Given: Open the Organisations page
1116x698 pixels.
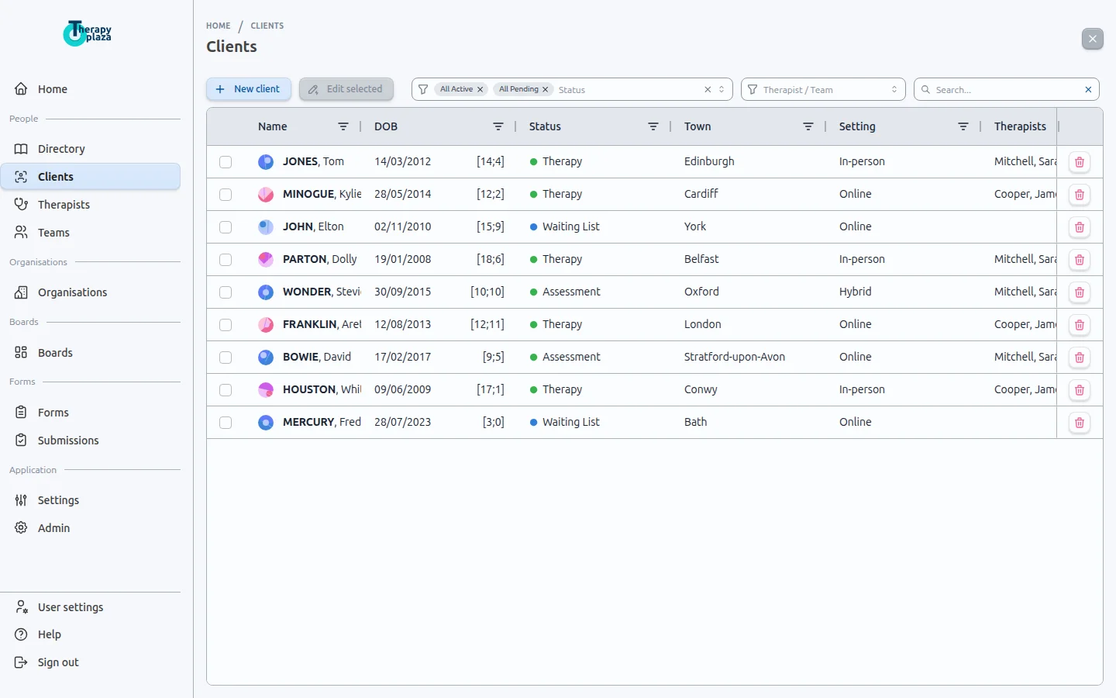Looking at the screenshot, I should (91, 292).
